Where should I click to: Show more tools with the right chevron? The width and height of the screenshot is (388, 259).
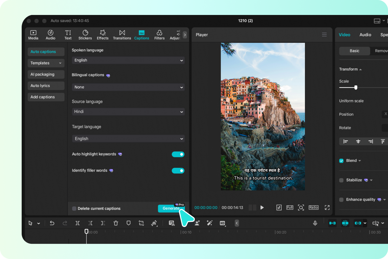[185, 35]
